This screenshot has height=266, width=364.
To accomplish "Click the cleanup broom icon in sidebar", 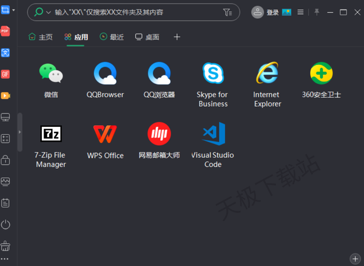I will click(x=5, y=246).
